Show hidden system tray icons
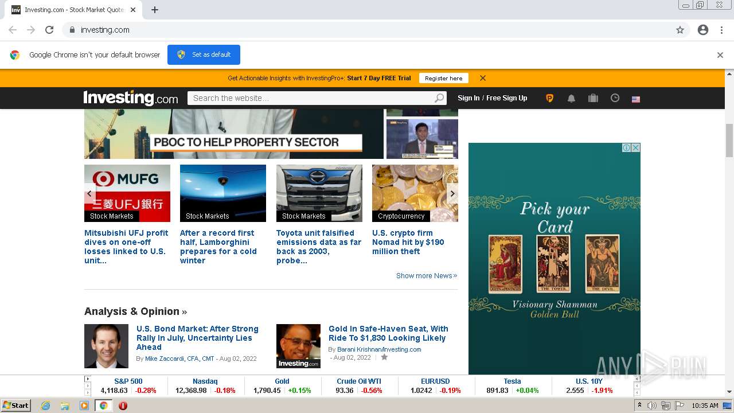 (639, 406)
